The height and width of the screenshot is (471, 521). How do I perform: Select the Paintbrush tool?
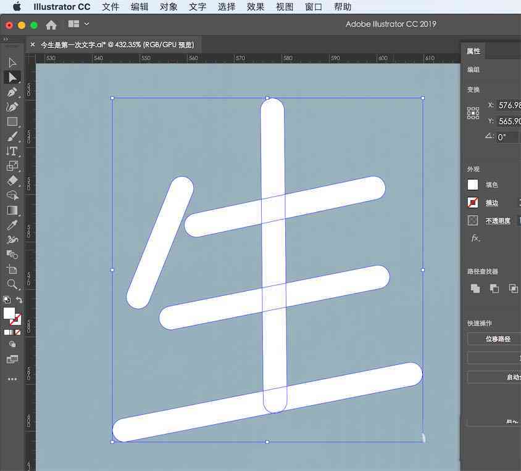pos(12,136)
